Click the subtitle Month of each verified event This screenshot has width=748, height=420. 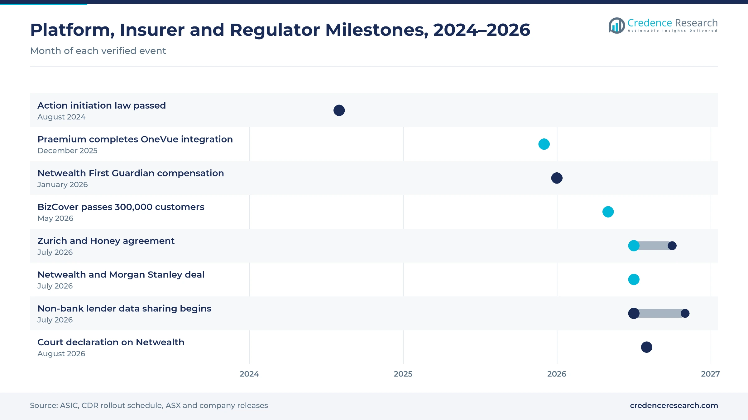[98, 51]
